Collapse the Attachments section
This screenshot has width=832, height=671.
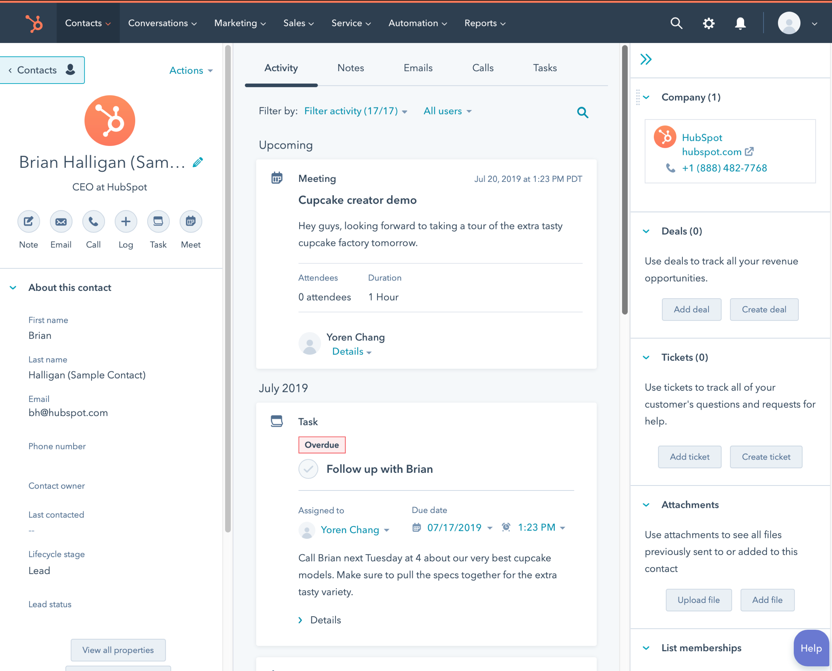click(x=646, y=504)
